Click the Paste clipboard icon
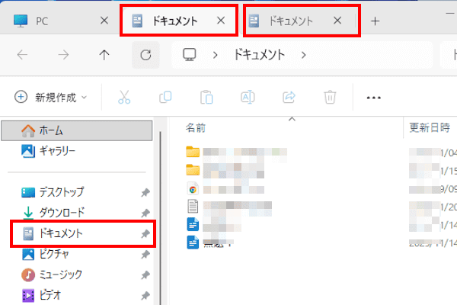Image resolution: width=457 pixels, height=305 pixels. coord(206,97)
